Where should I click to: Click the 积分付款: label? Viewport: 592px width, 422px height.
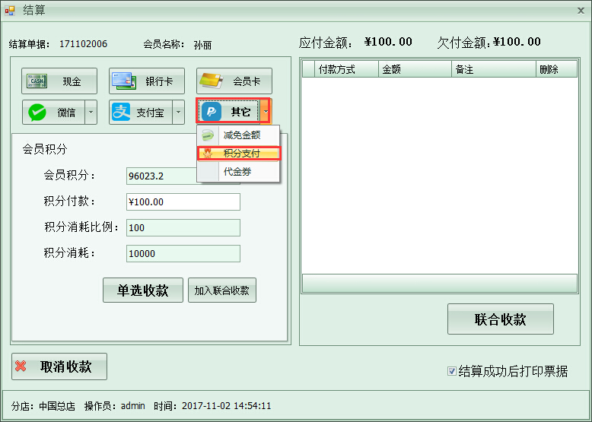69,201
